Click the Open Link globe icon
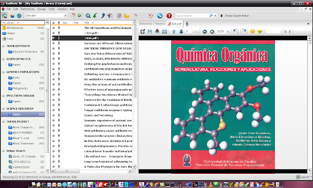This screenshot has width=313, height=188. (x=119, y=16)
